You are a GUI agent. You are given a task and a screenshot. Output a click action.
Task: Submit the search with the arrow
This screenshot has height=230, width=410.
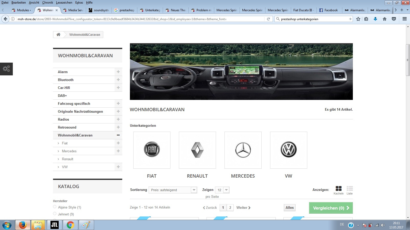[x=350, y=19]
